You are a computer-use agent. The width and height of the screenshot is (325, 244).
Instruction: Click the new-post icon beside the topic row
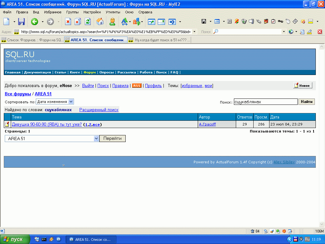tap(7, 124)
